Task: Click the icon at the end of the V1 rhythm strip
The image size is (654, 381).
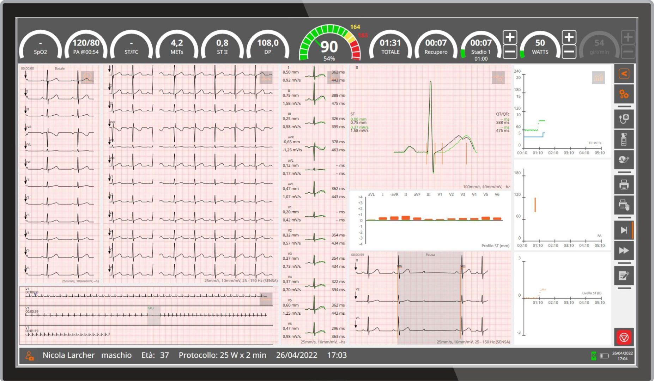Action: point(266,299)
